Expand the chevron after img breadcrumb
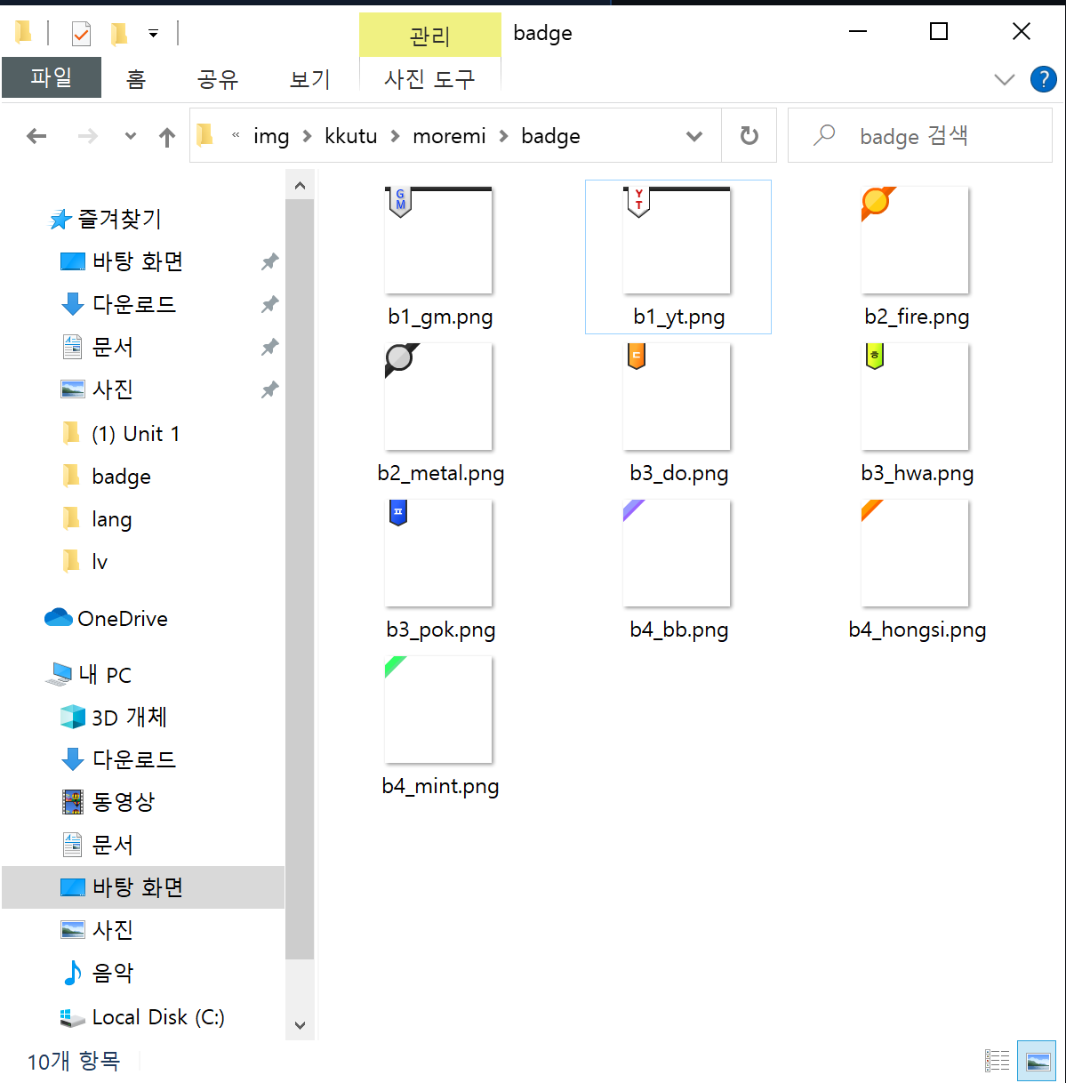The width and height of the screenshot is (1066, 1083). [308, 136]
